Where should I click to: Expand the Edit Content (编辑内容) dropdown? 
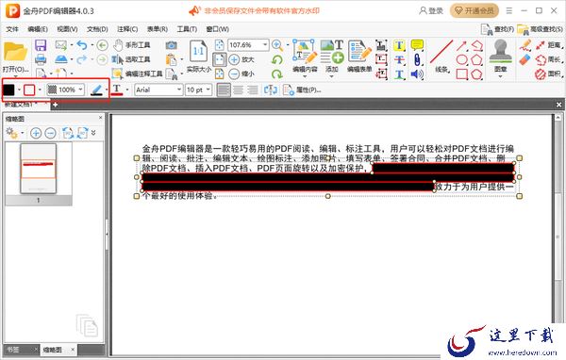click(305, 76)
